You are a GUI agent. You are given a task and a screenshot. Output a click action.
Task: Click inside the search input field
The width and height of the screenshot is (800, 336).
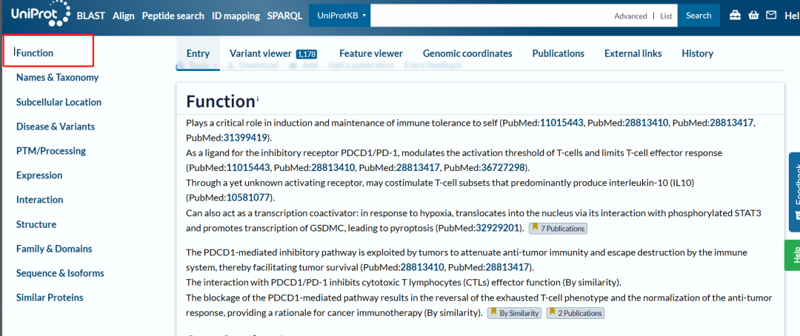point(489,16)
